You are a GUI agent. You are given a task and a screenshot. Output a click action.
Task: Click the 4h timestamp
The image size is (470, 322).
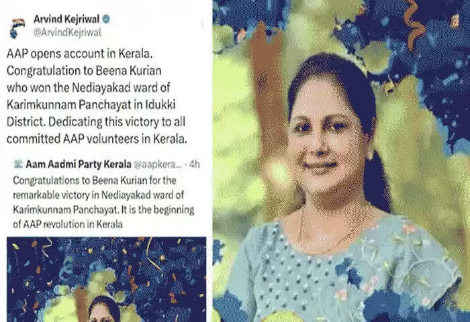(x=195, y=164)
